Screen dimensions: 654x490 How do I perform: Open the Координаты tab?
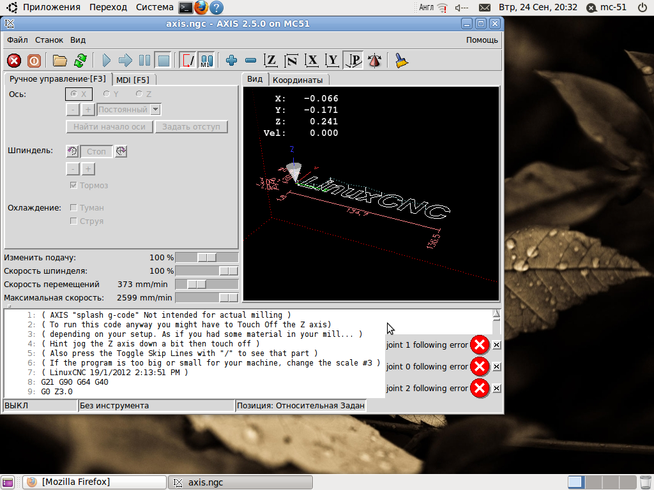(297, 80)
